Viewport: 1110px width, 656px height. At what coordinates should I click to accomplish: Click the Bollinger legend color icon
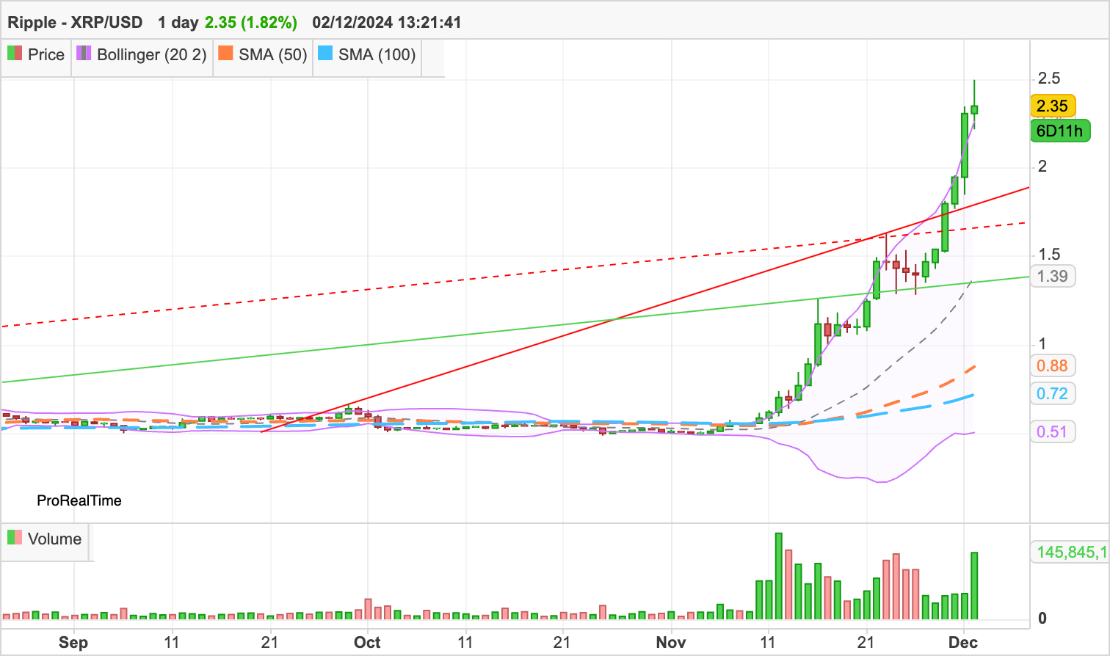tap(84, 54)
